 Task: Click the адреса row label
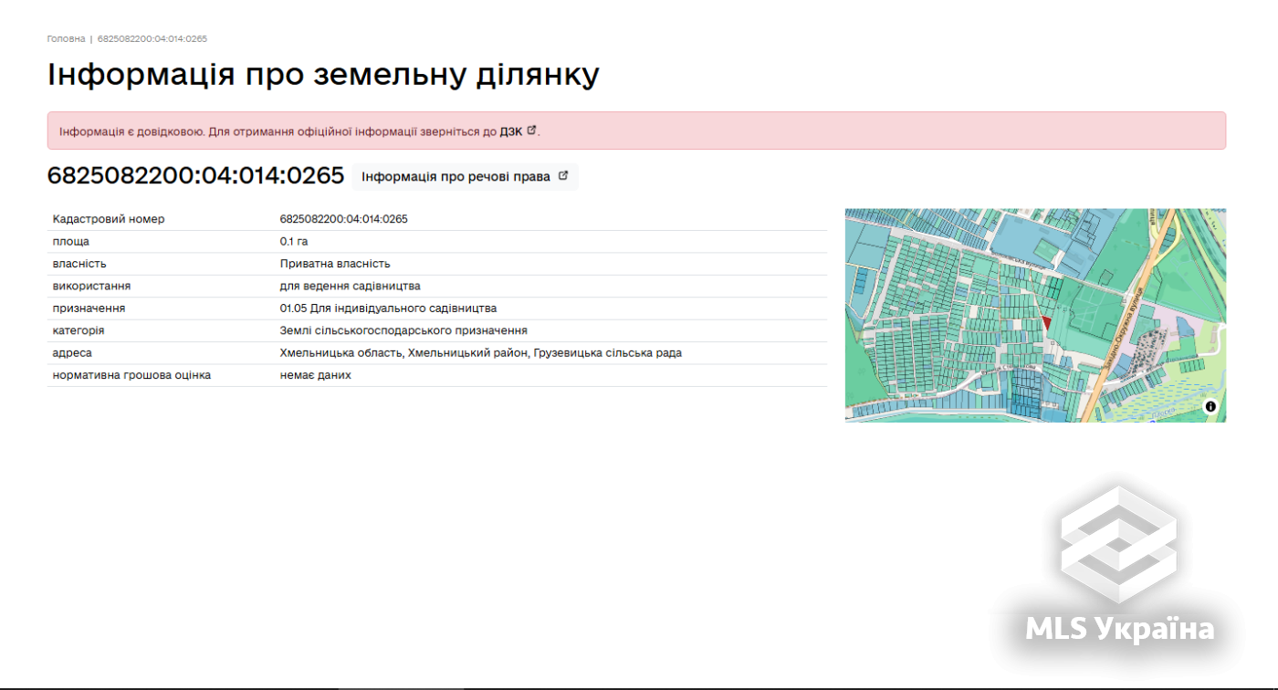point(72,353)
